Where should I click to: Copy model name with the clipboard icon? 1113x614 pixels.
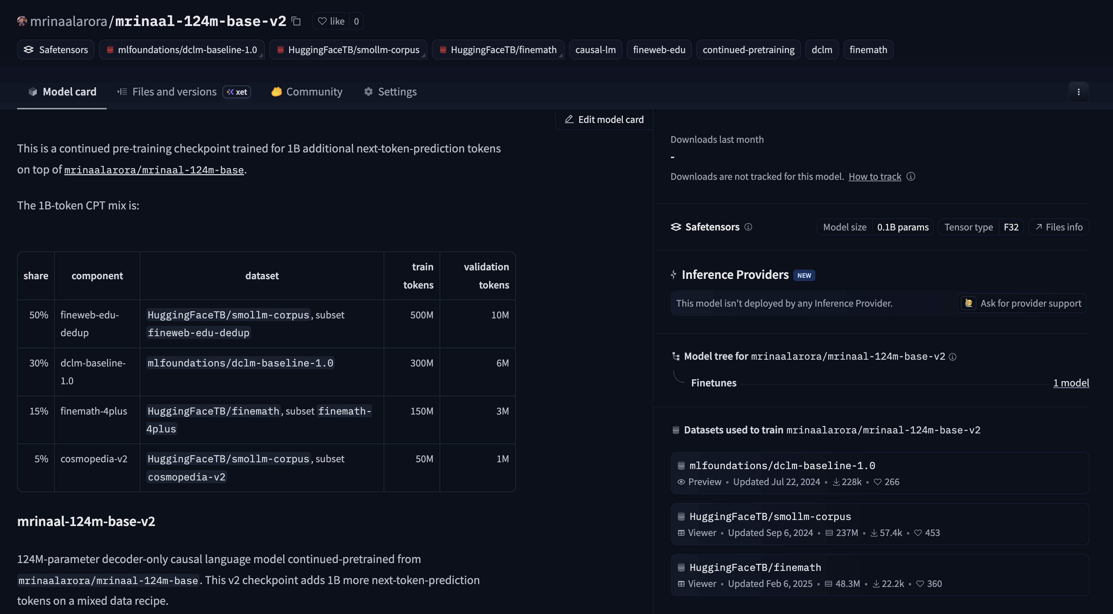coord(296,21)
